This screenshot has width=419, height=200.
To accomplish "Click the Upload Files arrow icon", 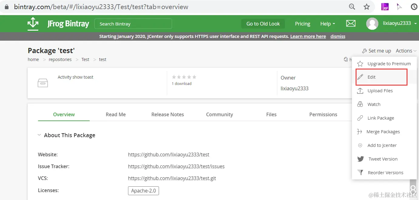I will [x=360, y=91].
